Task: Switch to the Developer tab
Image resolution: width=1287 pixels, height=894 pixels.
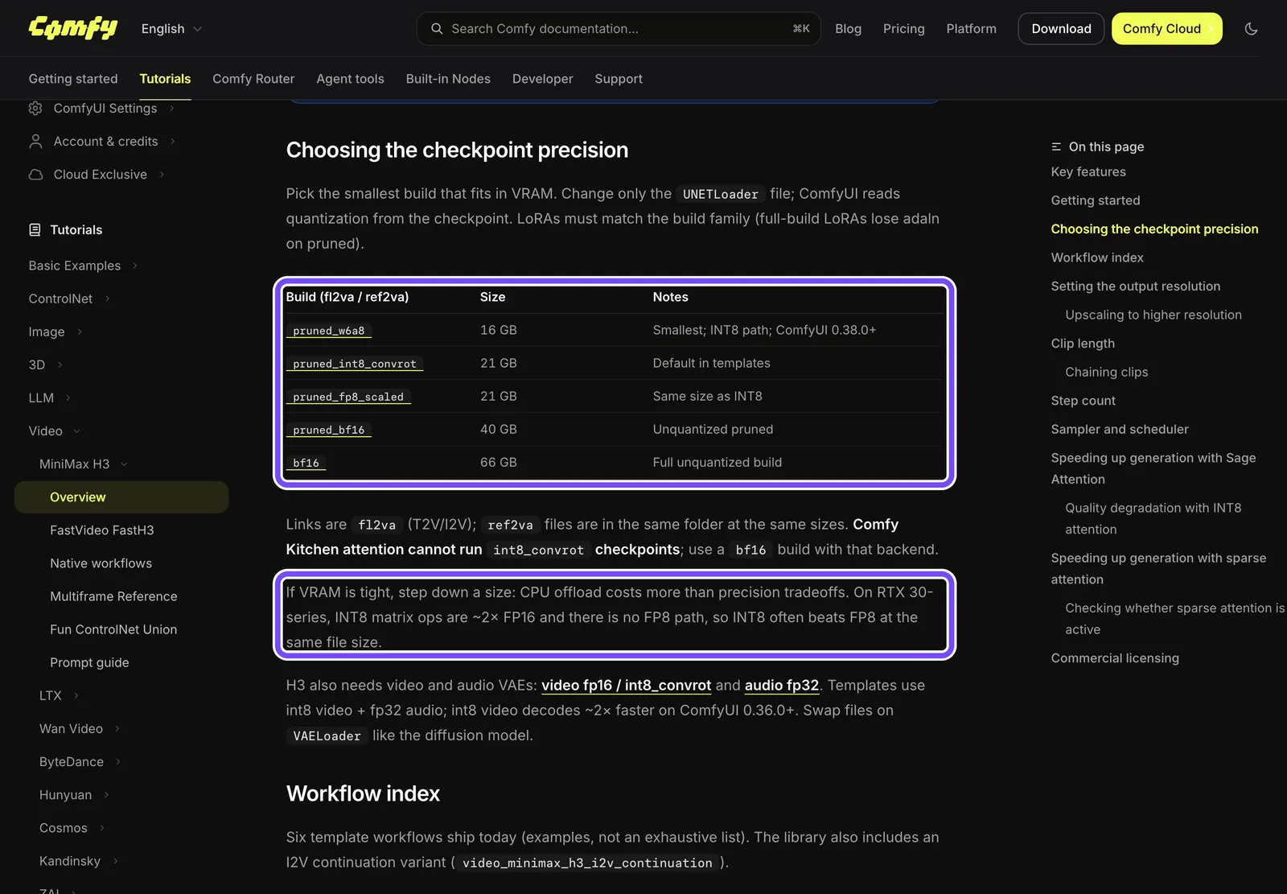Action: click(x=542, y=79)
